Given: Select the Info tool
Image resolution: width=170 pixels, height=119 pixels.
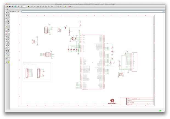Looking at the screenshot, I should click(x=6, y=13).
